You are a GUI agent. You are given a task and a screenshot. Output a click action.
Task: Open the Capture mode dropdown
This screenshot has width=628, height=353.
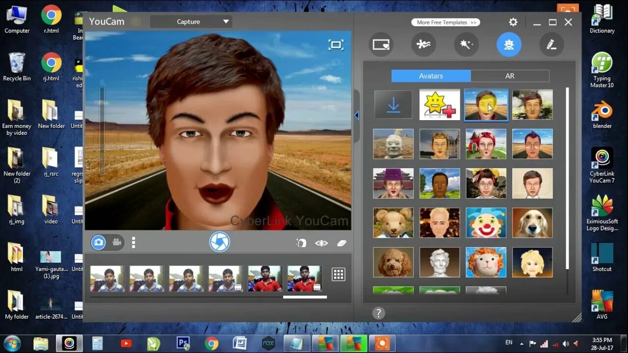point(191,22)
